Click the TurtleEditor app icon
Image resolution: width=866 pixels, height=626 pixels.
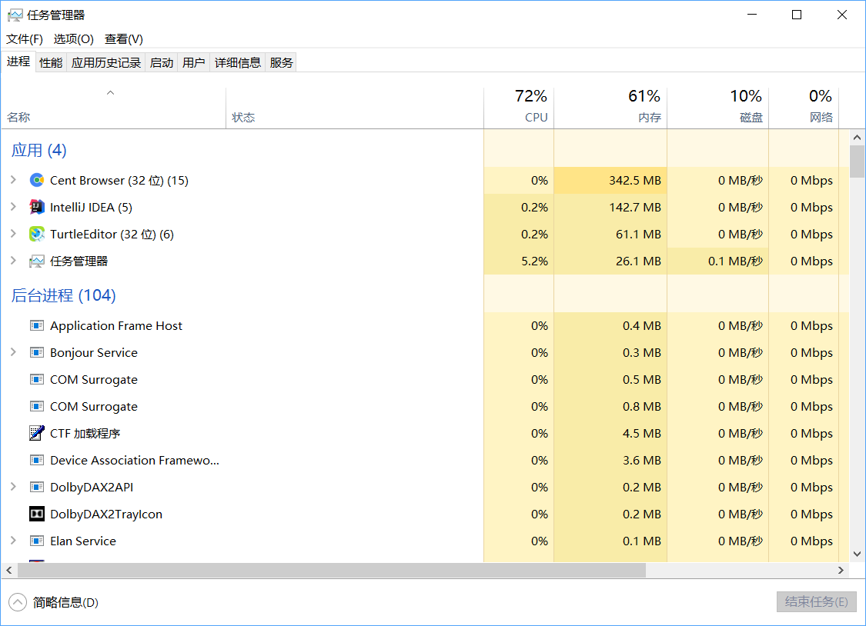[x=37, y=235]
